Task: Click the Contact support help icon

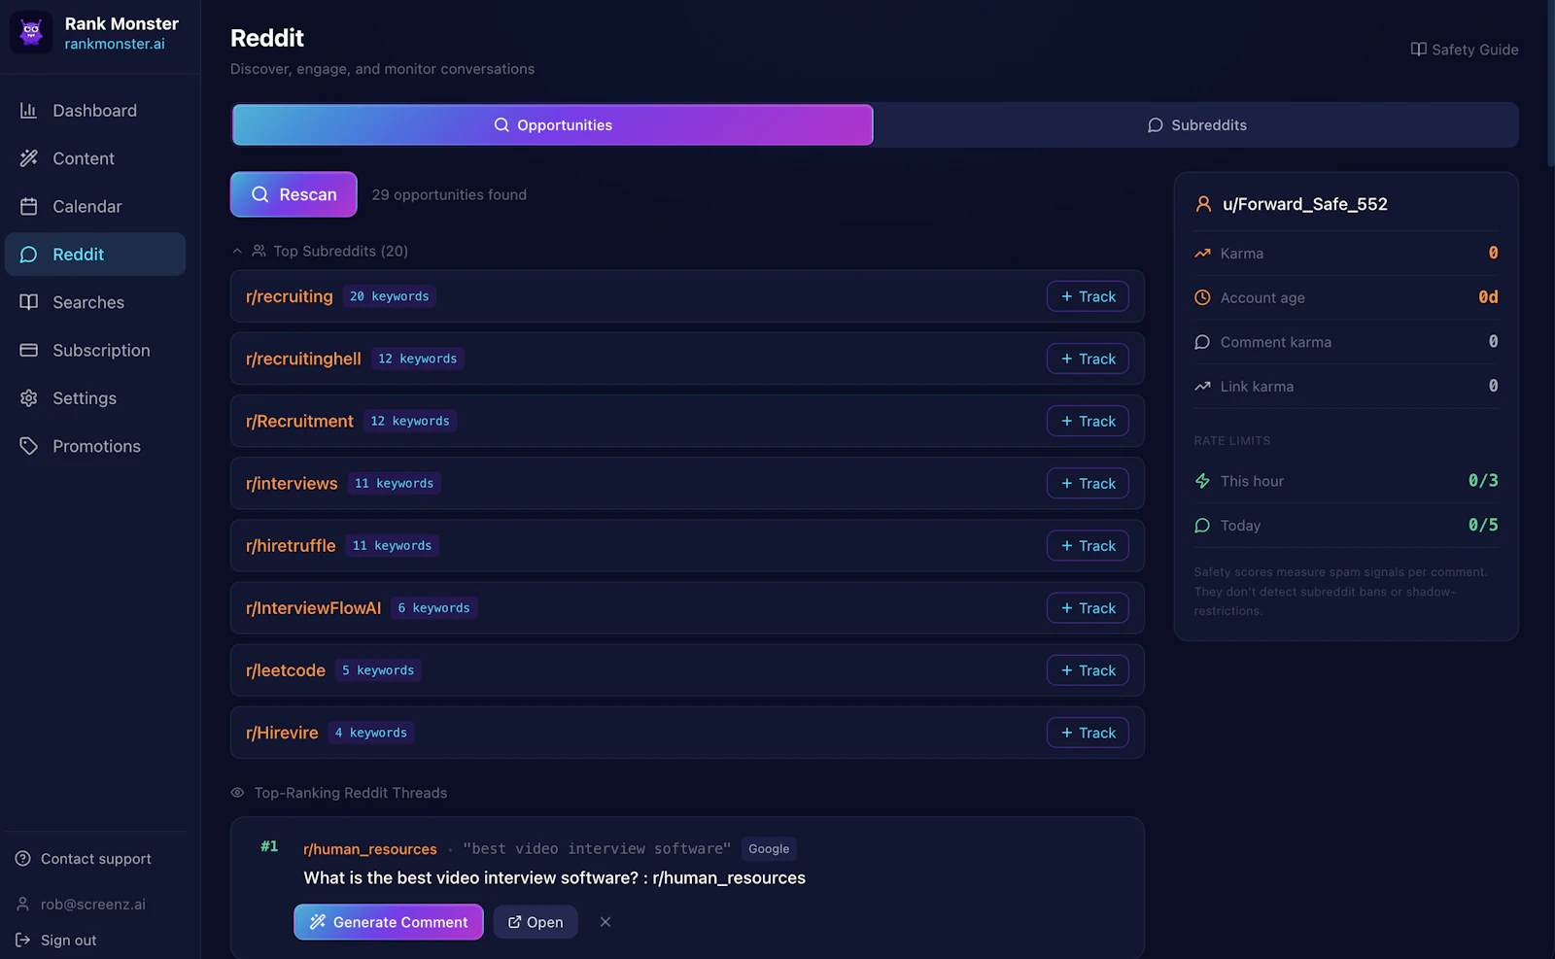Action: [x=23, y=859]
